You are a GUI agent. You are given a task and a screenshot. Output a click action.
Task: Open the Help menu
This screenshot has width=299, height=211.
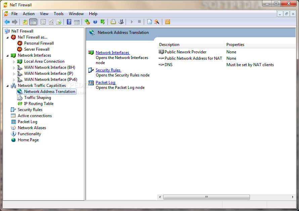click(93, 14)
